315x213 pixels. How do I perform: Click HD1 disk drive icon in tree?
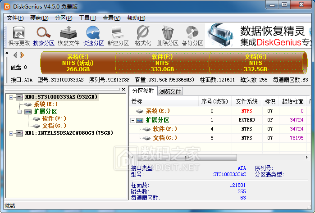[19, 133]
